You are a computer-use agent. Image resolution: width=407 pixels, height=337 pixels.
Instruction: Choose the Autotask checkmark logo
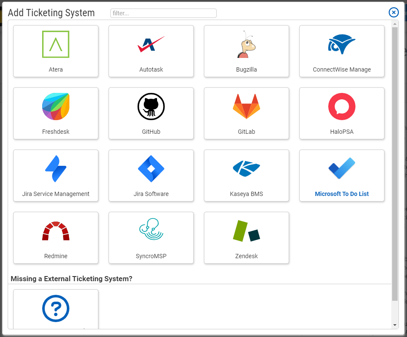[151, 44]
